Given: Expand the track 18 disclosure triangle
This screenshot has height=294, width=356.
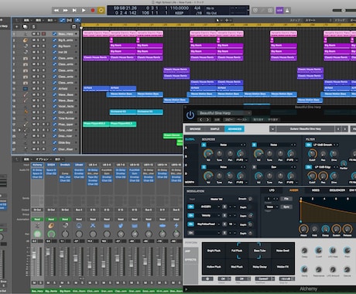Looking at the screenshot, I should click(x=19, y=130).
